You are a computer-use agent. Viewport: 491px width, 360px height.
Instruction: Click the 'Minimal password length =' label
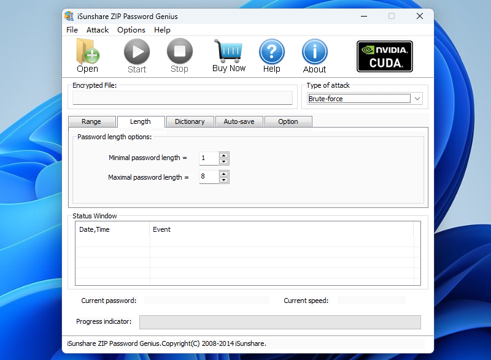tap(148, 158)
